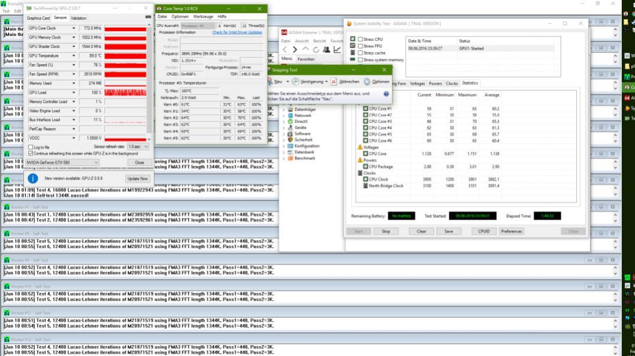Open Fan Speed (RPM) sensor dropdown
The width and height of the screenshot is (635, 356).
pos(73,74)
